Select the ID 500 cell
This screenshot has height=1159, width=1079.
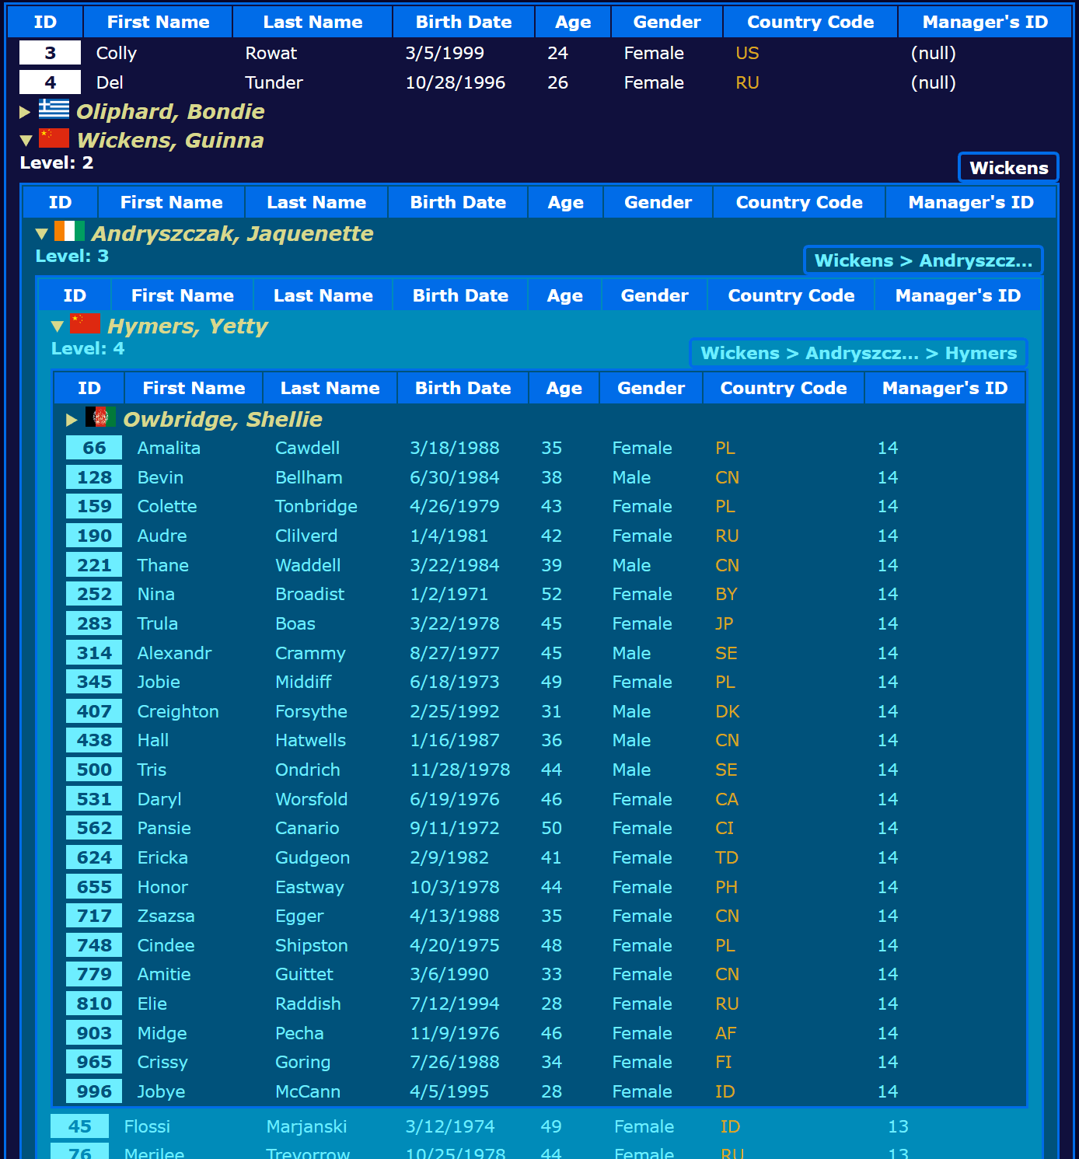94,770
